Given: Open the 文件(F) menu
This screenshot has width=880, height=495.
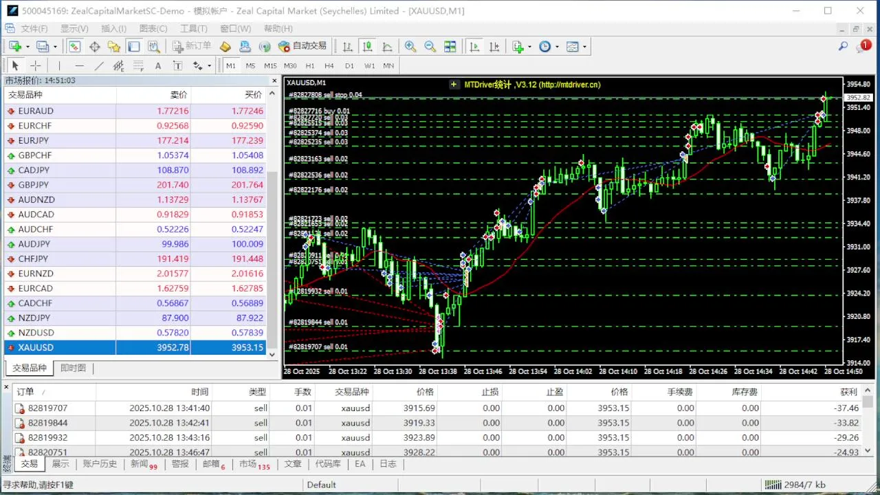Looking at the screenshot, I should 34,28.
